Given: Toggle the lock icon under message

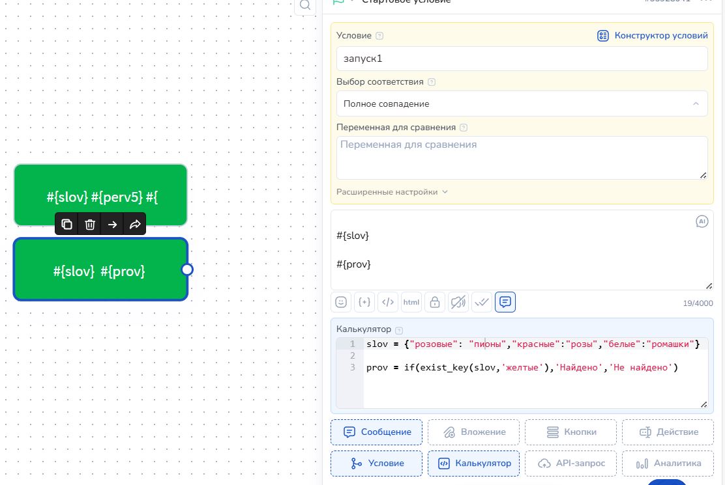Looking at the screenshot, I should point(435,302).
